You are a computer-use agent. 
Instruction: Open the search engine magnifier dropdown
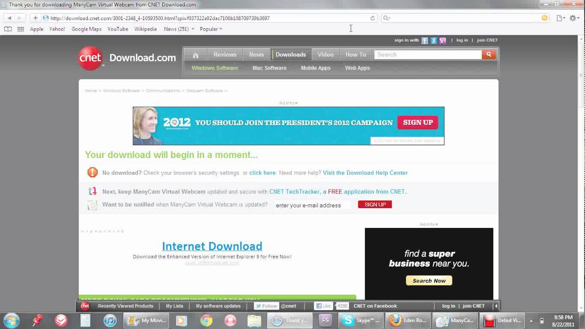[x=387, y=18]
